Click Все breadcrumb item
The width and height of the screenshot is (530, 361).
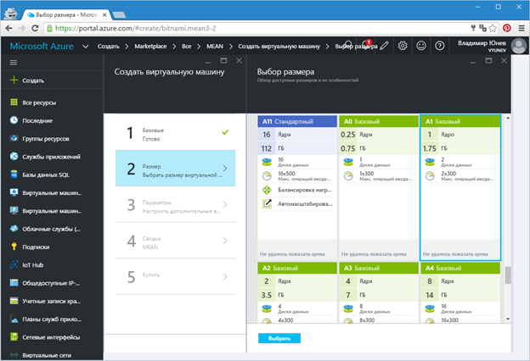(x=186, y=47)
